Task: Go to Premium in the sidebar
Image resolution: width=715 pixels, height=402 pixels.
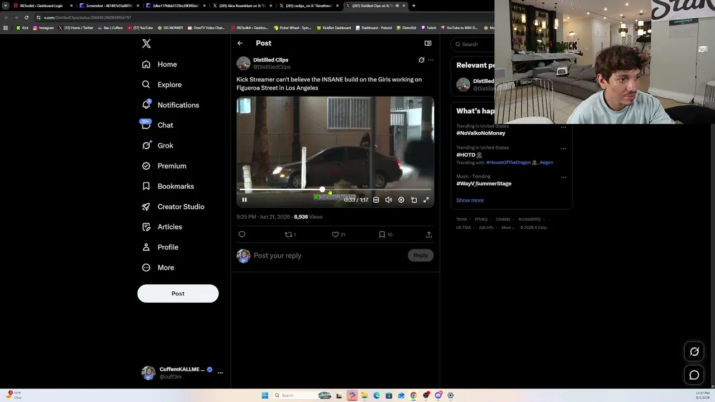Action: 164,166
